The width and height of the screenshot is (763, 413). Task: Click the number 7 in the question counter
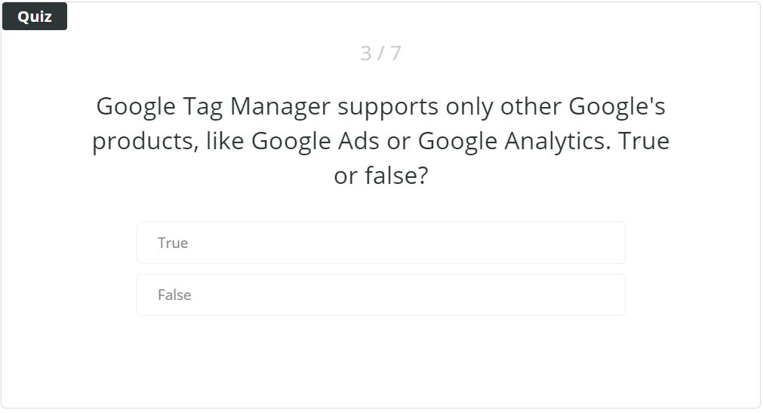point(396,54)
